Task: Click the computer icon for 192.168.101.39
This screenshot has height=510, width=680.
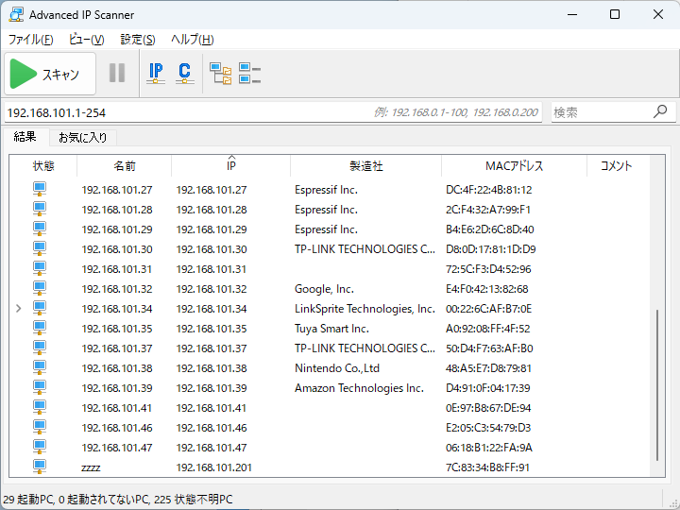Action: pyautogui.click(x=40, y=388)
